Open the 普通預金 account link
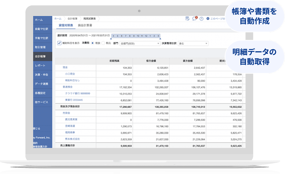 68,87
